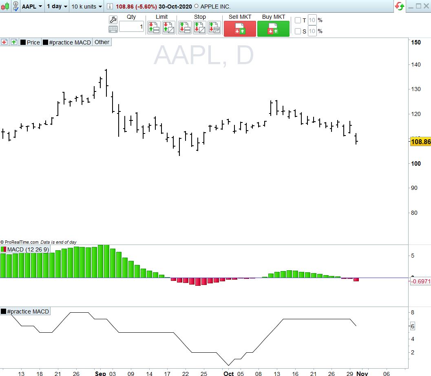Click the 108.86 (-5.60%) quote text
Screen dimensions: 431x376
pos(136,7)
